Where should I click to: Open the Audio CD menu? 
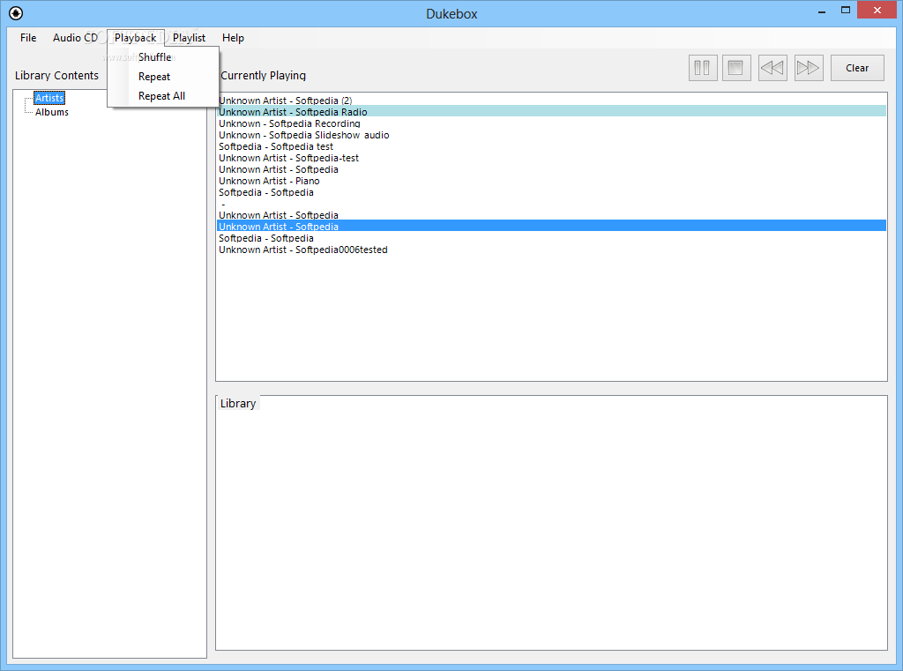[76, 37]
